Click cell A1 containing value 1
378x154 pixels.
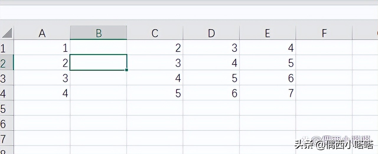[x=42, y=48]
